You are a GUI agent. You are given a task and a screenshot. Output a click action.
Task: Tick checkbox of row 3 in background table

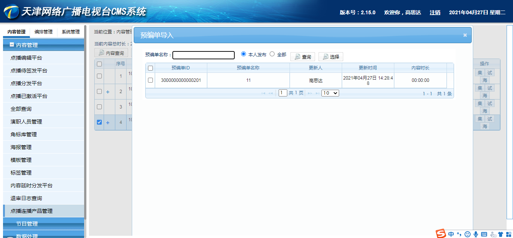point(99,107)
